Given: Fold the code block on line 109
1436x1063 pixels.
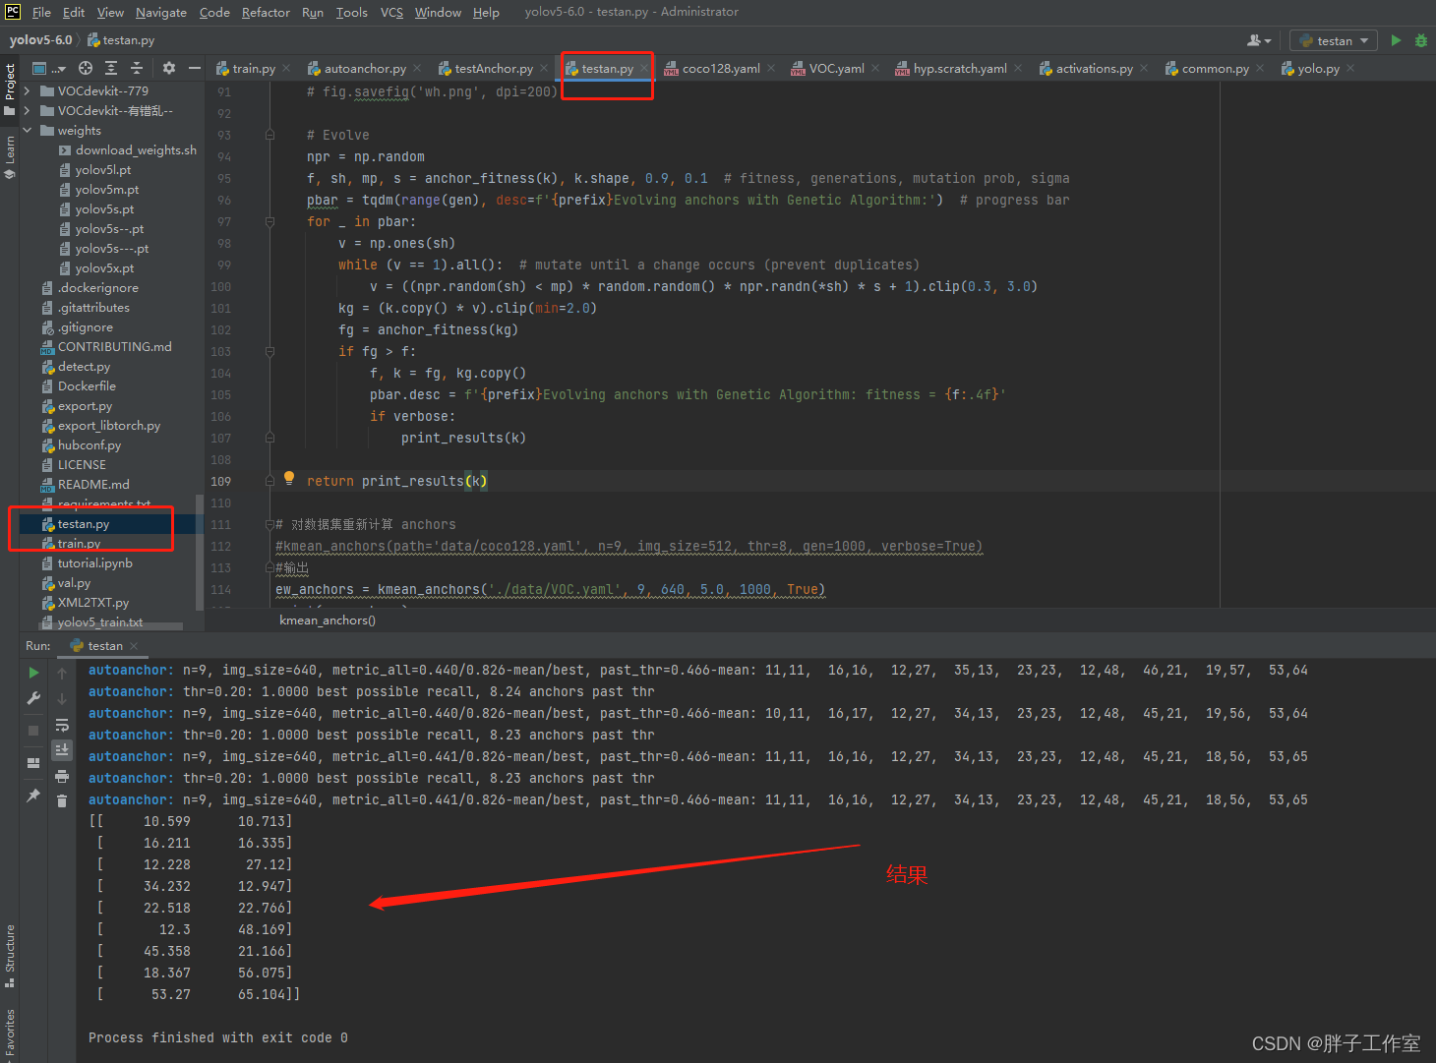Looking at the screenshot, I should point(269,481).
